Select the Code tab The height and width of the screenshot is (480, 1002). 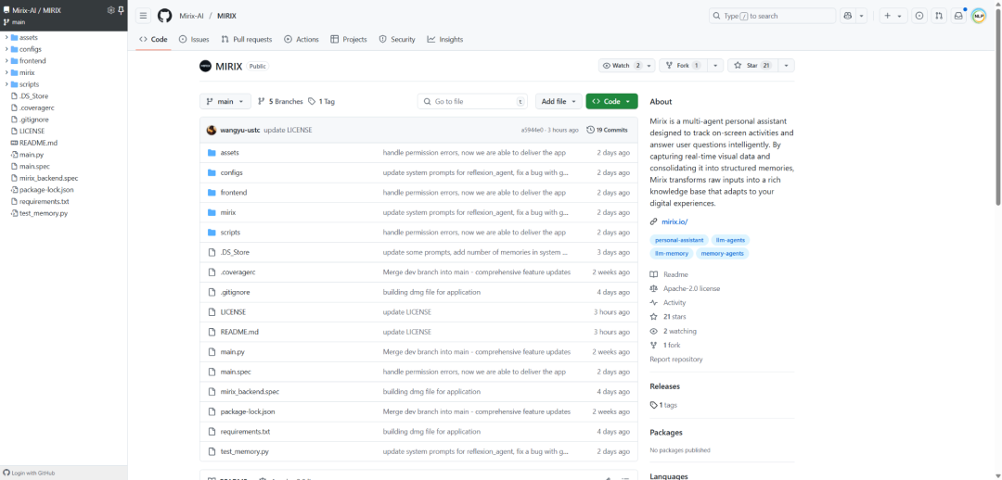(x=153, y=39)
